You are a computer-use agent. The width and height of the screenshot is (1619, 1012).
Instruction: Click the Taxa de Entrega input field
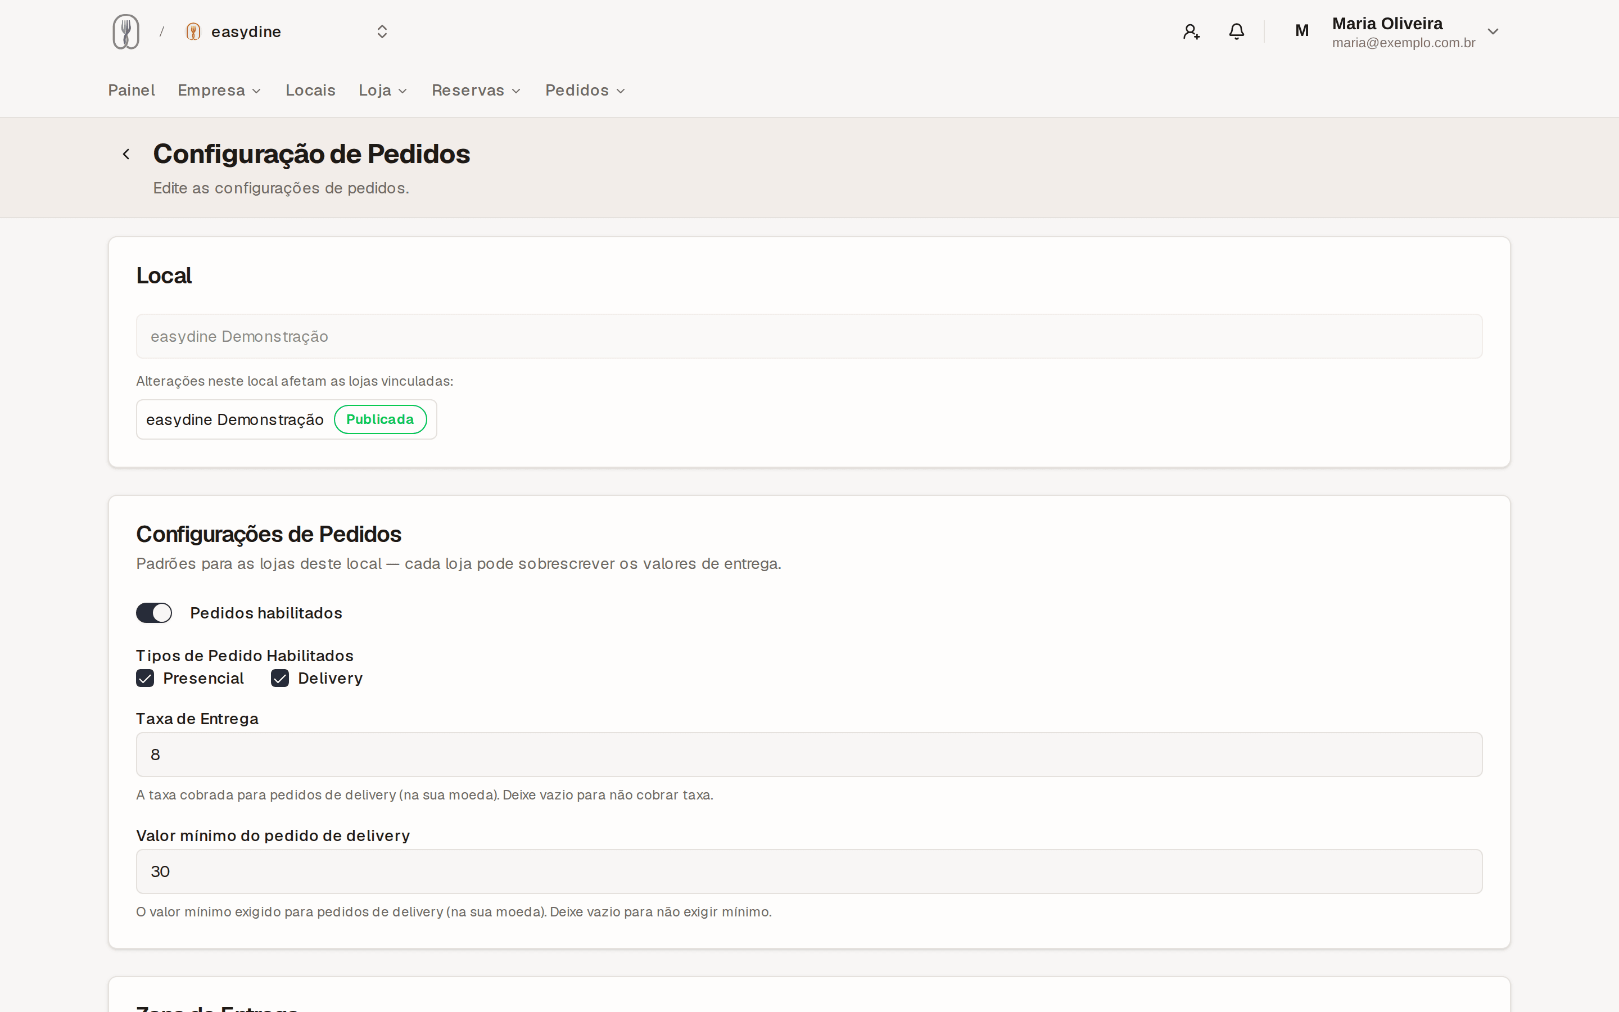click(809, 755)
